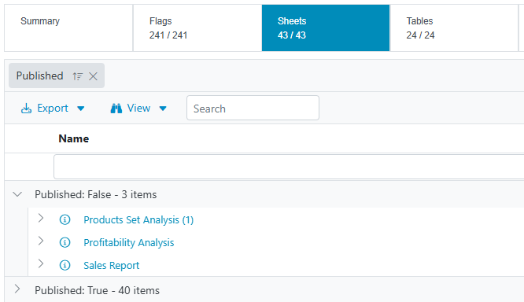
Task: Open the Products Set Analysis (1) link
Action: [x=138, y=220]
